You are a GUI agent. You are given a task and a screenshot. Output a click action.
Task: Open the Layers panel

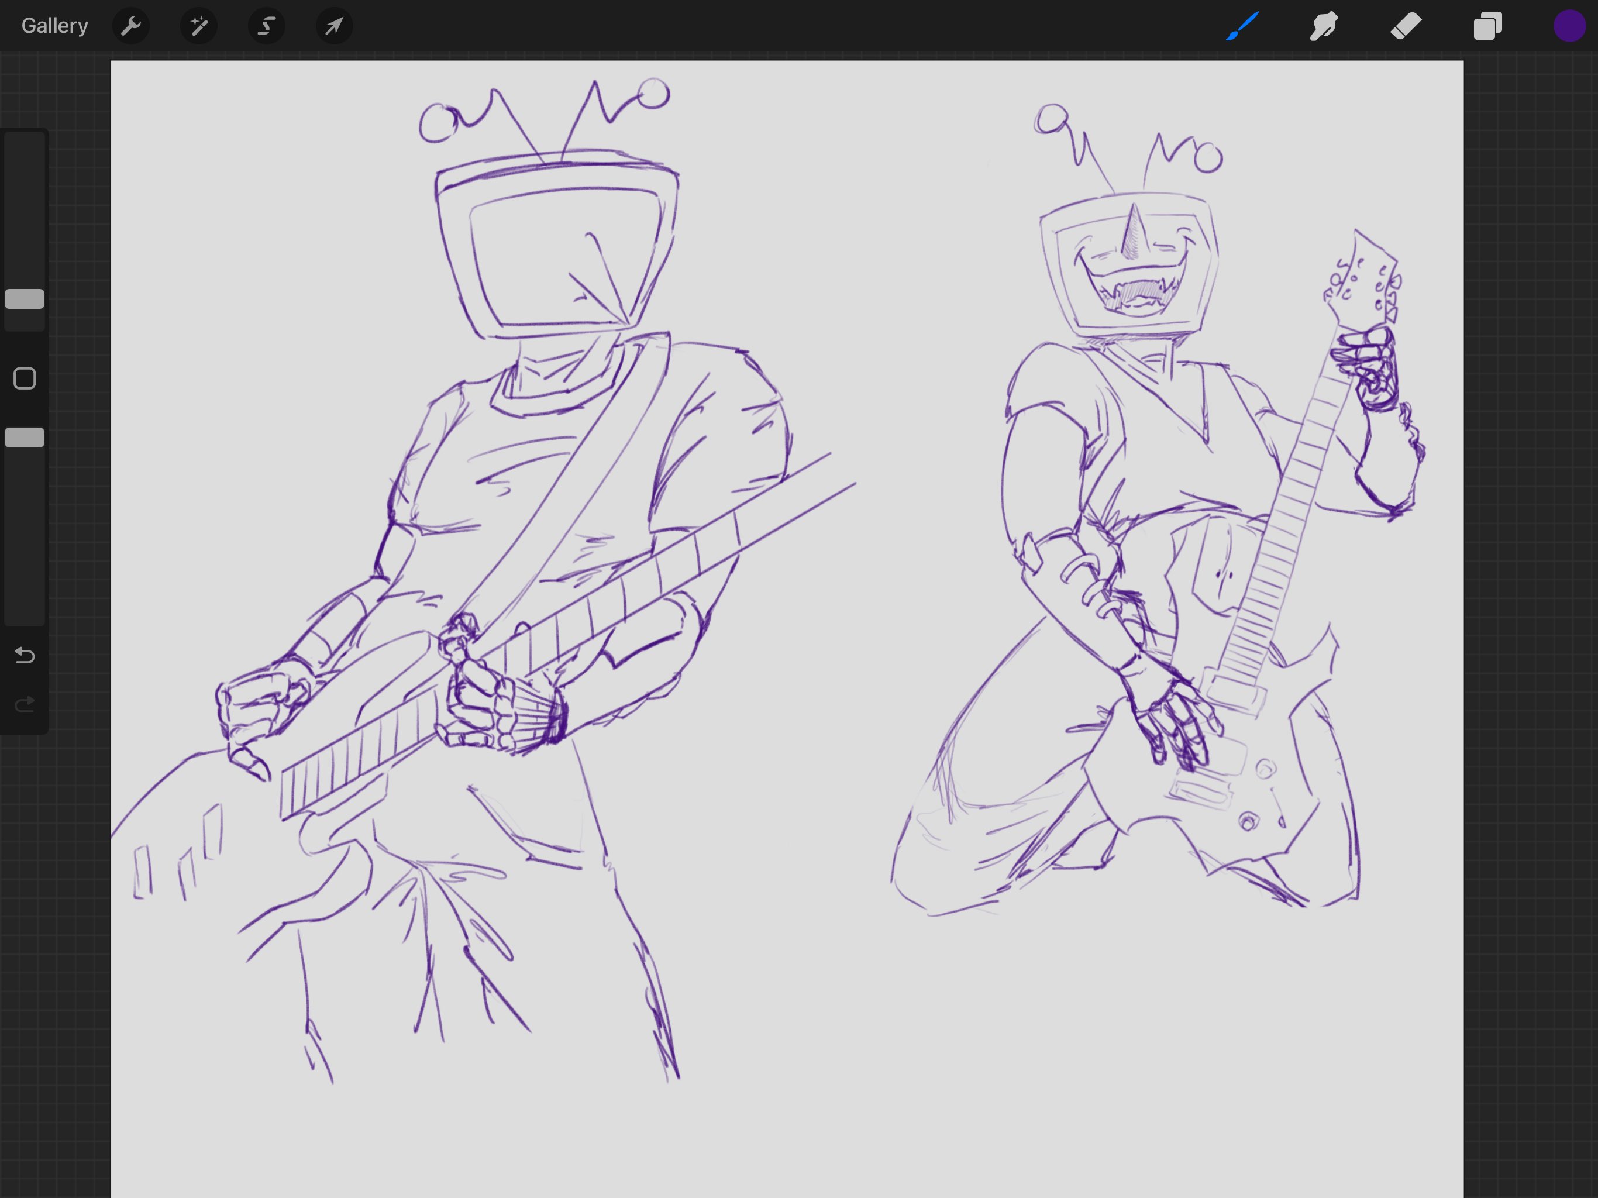(x=1487, y=27)
